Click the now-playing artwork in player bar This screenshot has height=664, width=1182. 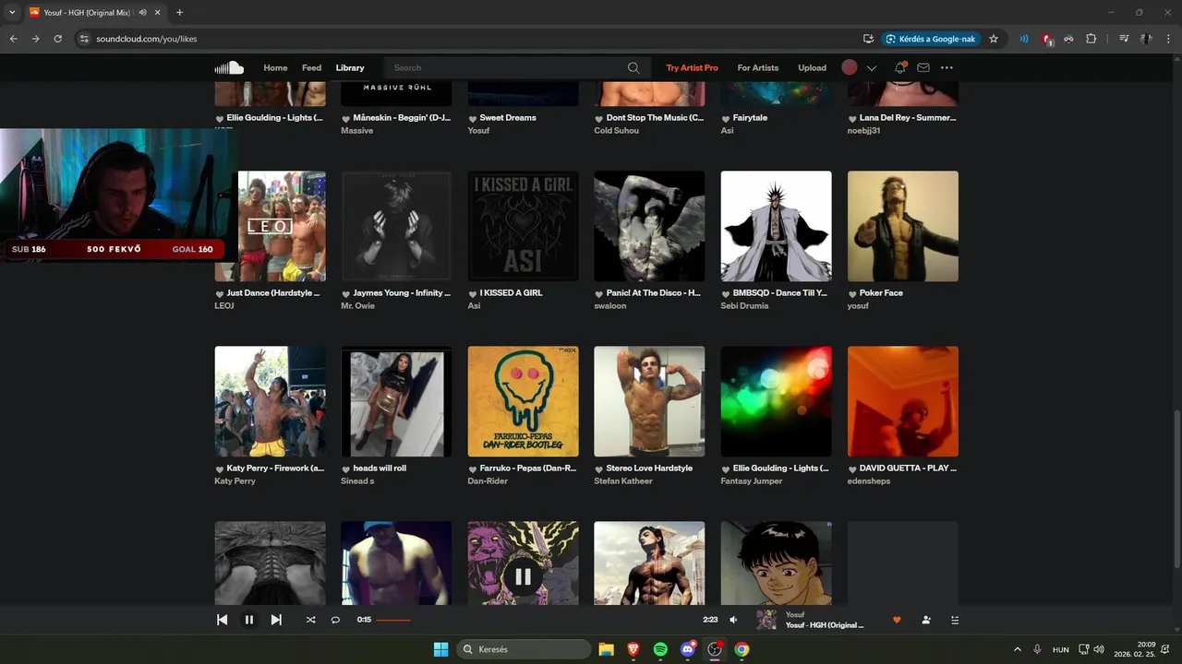766,620
